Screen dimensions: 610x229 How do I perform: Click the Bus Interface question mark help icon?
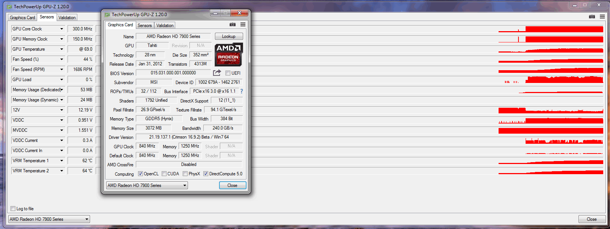click(x=242, y=91)
